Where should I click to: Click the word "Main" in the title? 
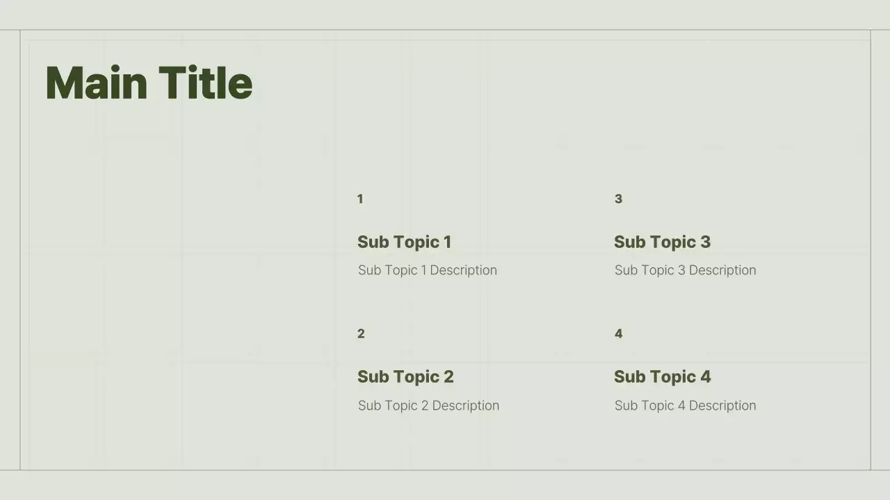point(96,83)
